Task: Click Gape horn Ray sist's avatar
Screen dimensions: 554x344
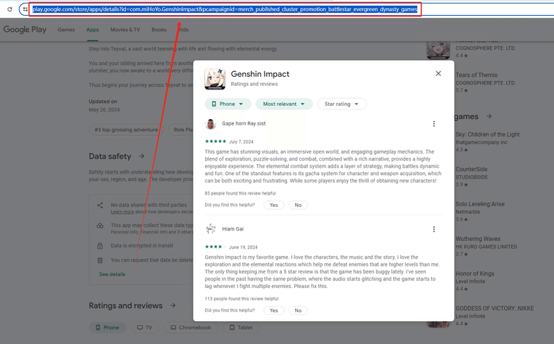Action: (x=211, y=124)
